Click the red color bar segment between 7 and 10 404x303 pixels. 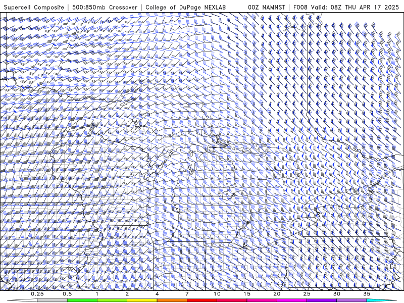[201, 300]
